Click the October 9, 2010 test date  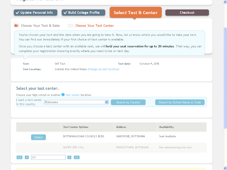[149, 64]
